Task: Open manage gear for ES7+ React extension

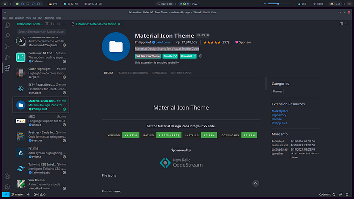Action: (64, 93)
